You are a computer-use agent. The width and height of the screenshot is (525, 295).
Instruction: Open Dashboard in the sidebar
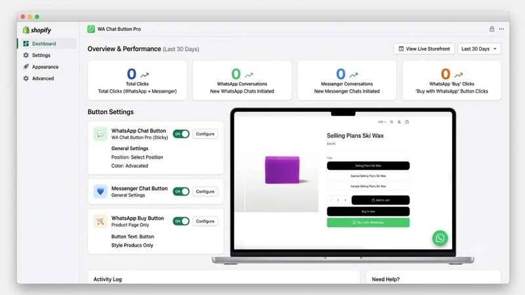click(x=47, y=43)
